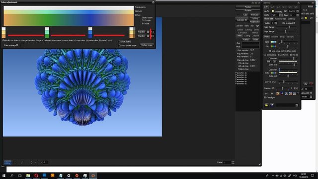Open the preset dropdown at Lighting panel bottom

(x=297, y=105)
